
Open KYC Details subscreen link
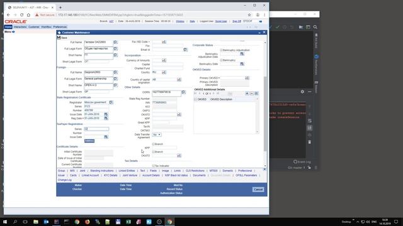pos(111,175)
